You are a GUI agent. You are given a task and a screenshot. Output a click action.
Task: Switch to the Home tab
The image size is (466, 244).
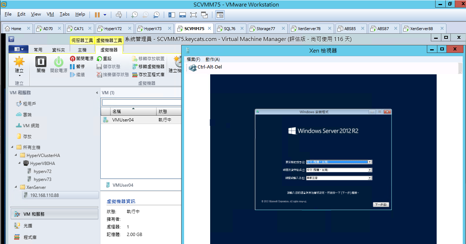click(x=16, y=29)
